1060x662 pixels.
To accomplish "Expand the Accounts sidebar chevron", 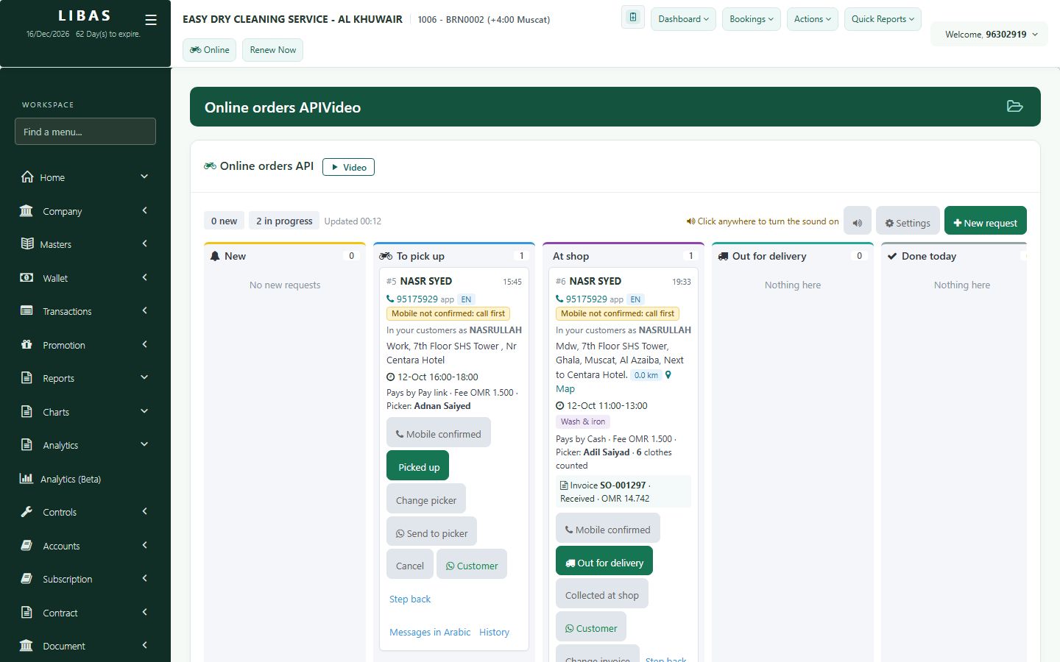I will [144, 545].
